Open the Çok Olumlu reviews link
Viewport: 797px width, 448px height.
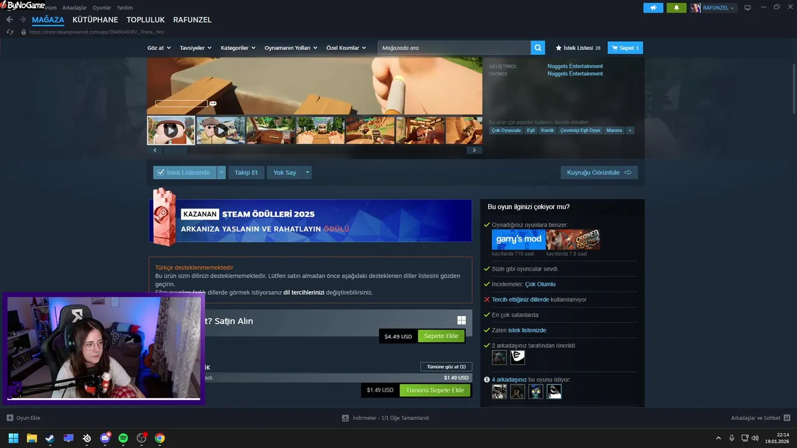click(x=540, y=284)
